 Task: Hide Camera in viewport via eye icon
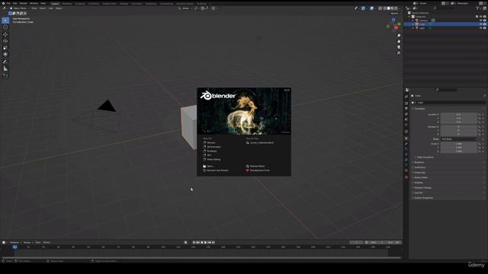point(480,21)
